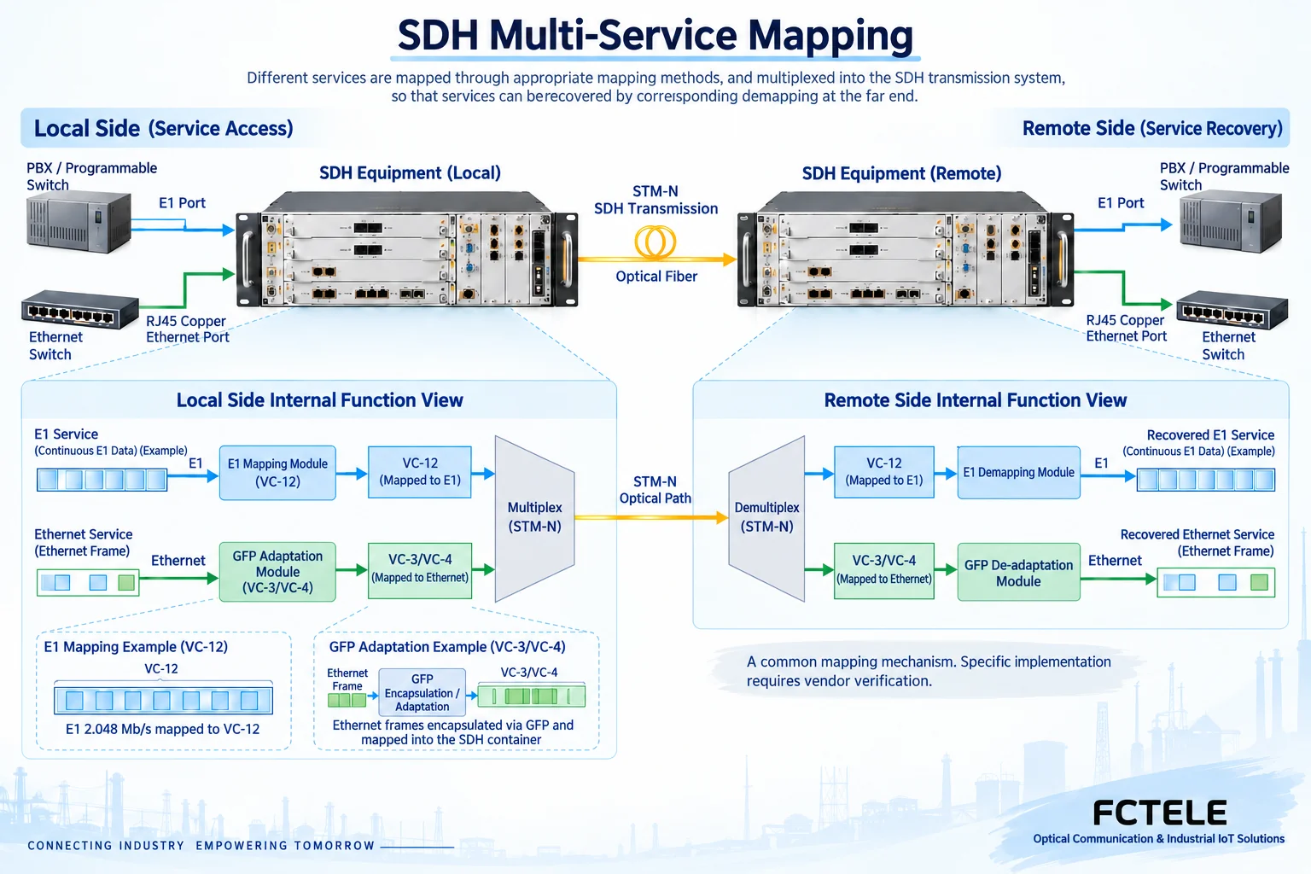Click the local VC-3/VC-4 (Mapped to Ethernet) block

[x=420, y=570]
